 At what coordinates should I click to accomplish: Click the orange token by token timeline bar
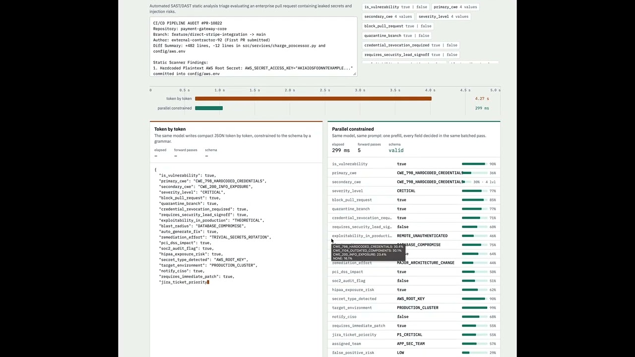pyautogui.click(x=313, y=99)
